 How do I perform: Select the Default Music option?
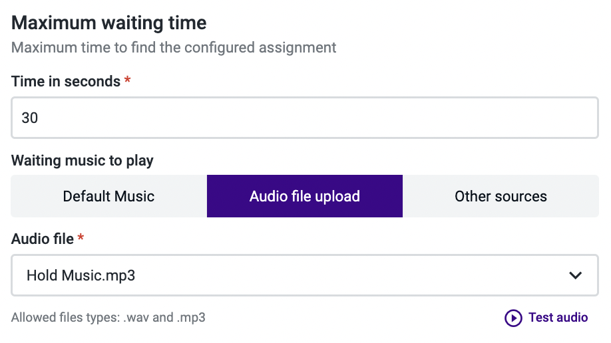click(108, 196)
